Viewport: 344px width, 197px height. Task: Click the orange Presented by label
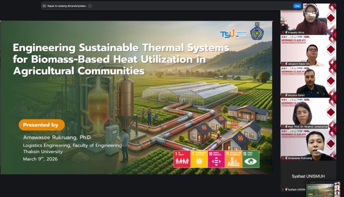click(42, 125)
